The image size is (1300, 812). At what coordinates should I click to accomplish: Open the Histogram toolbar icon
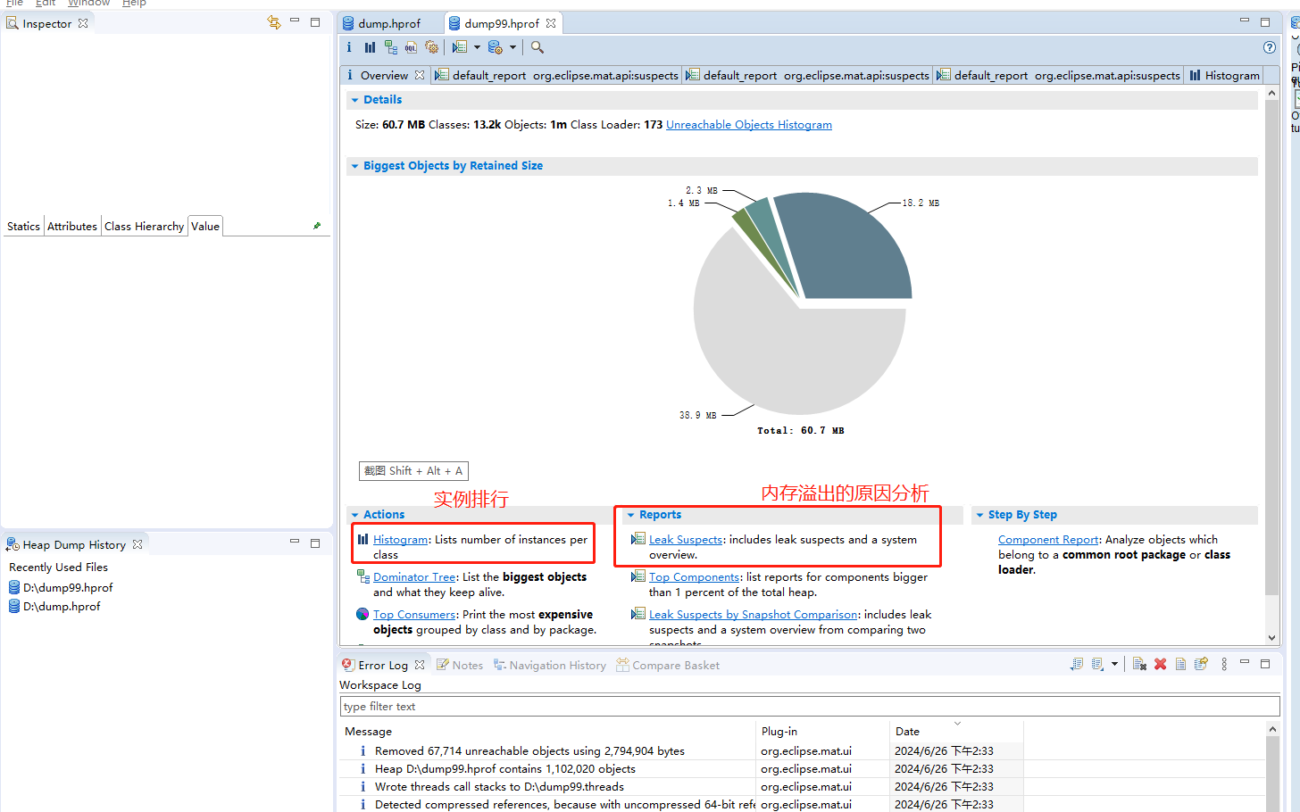370,47
